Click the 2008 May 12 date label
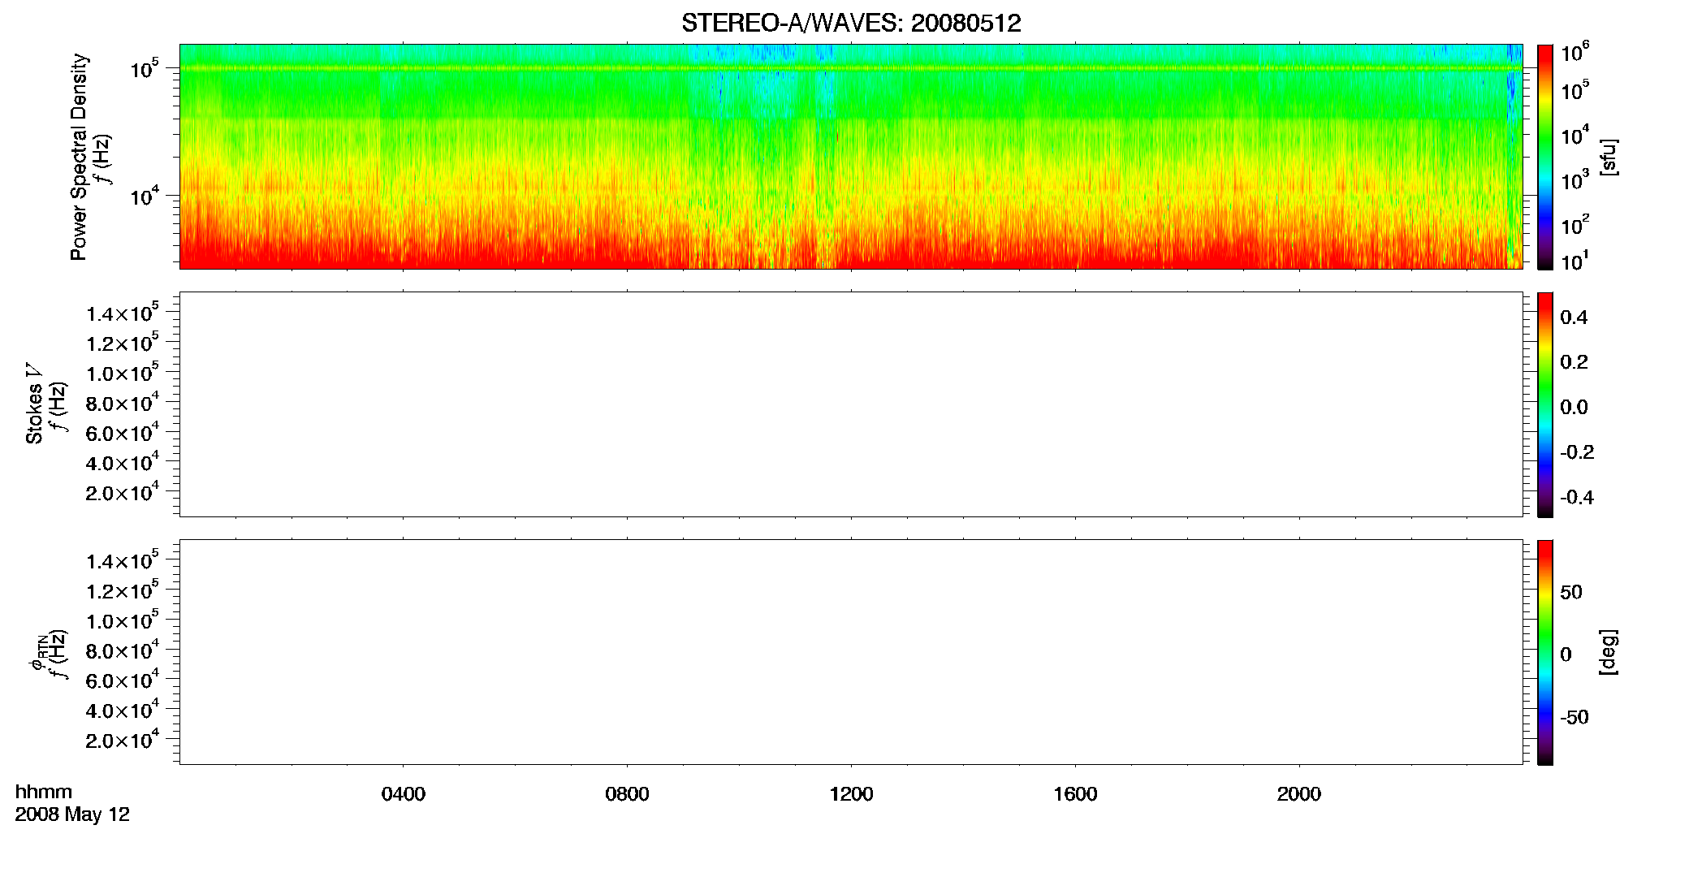 72,814
